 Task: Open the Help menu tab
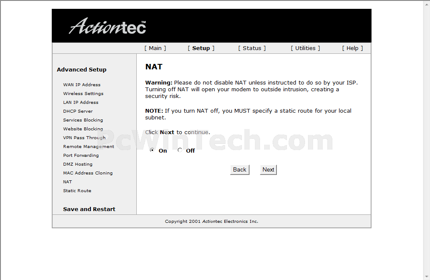tap(353, 48)
